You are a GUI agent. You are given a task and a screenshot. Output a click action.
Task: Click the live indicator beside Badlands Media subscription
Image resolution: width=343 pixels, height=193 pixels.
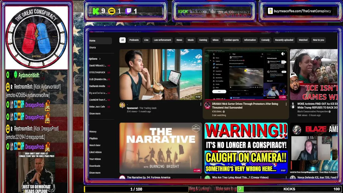click(109, 86)
